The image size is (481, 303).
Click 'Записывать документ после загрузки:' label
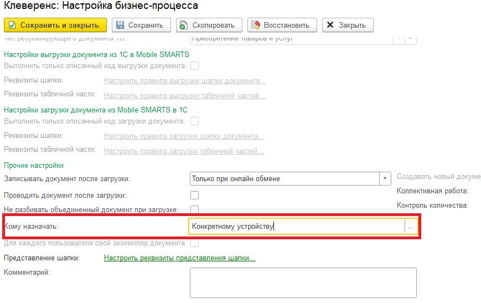67,179
